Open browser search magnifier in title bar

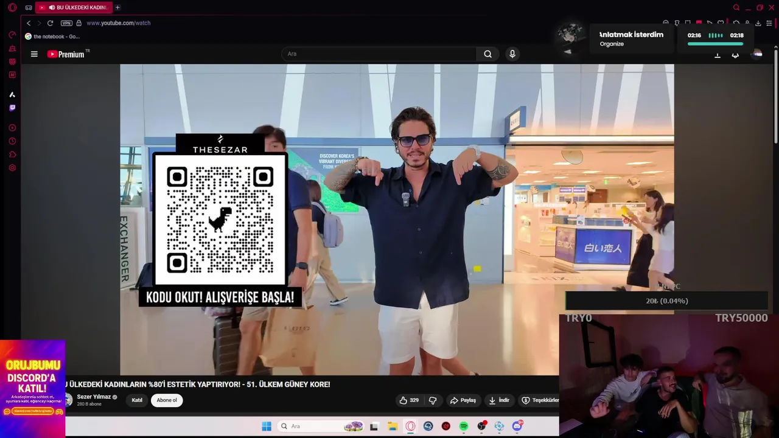(x=736, y=7)
